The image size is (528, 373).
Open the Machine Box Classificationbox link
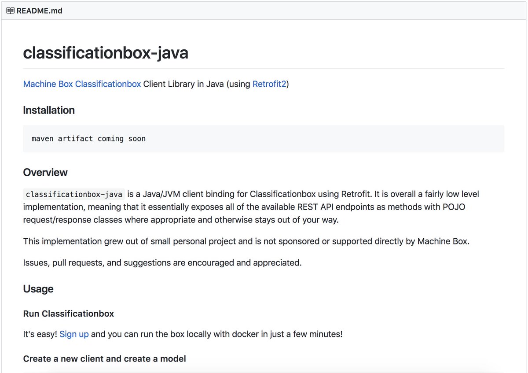tap(82, 84)
